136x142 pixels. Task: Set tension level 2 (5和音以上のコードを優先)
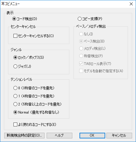coord(37,104)
